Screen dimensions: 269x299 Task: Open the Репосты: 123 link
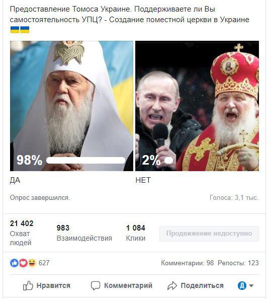238,263
